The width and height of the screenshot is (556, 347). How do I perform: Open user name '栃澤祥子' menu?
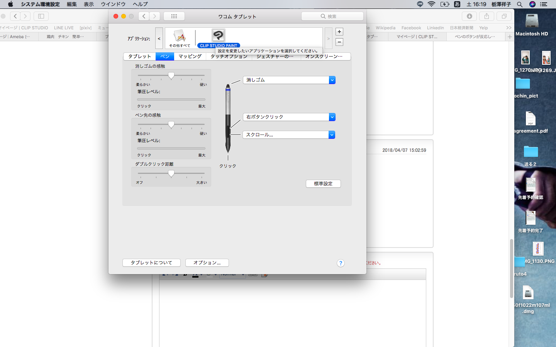[x=501, y=4]
